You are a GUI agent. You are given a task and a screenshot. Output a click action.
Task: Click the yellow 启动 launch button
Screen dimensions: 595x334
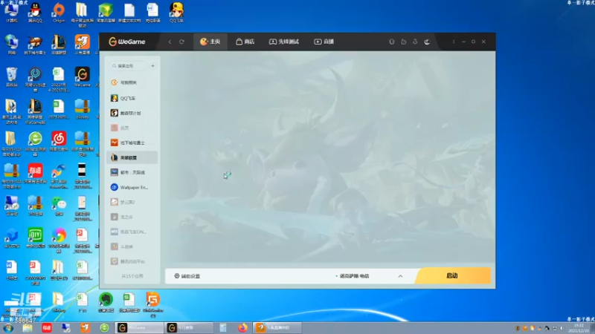tap(452, 275)
